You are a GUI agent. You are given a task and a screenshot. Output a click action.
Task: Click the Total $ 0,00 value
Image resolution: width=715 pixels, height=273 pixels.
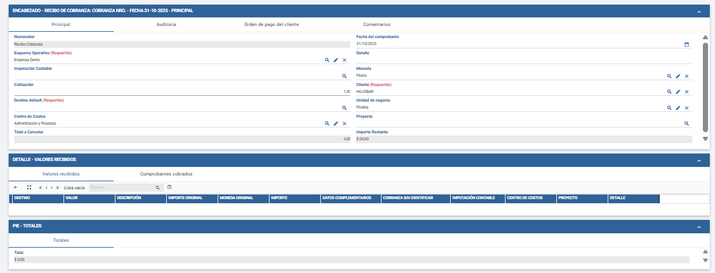[351, 260]
